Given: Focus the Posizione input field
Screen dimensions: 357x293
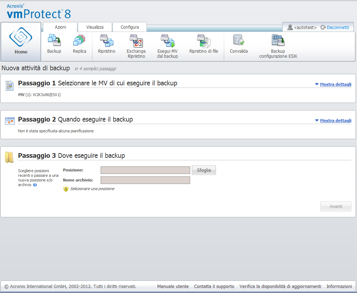Looking at the screenshot, I should [145, 170].
